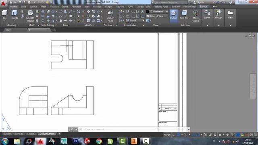Switch to the Model layout tab
Viewport: 258px width, 145px height.
coord(7,134)
